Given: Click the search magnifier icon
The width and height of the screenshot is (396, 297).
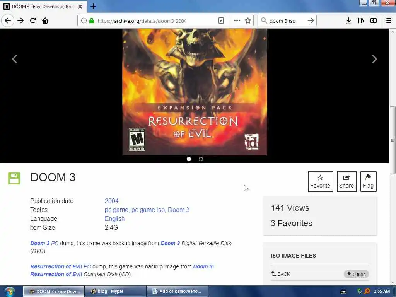Looking at the screenshot, I should tap(264, 21).
